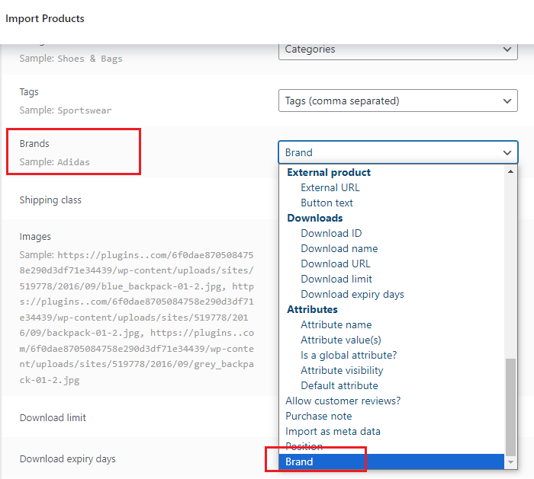The image size is (534, 479).
Task: Pick Download name in the dropdown list
Action: pos(339,248)
